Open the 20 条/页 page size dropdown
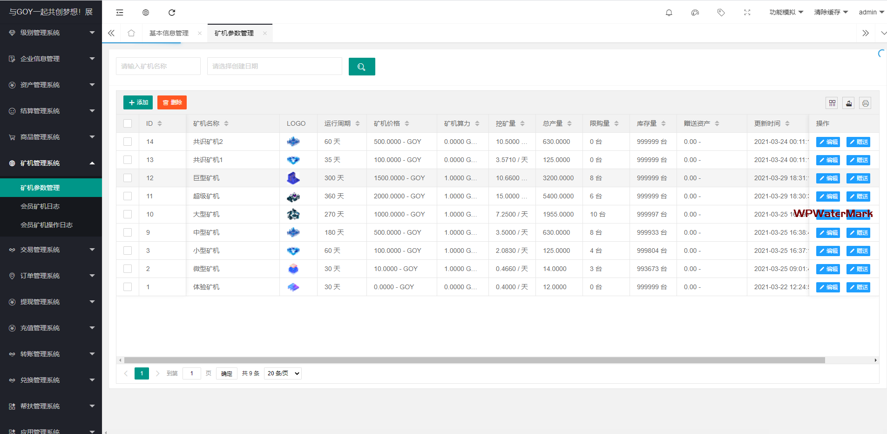This screenshot has height=434, width=887. coord(283,373)
